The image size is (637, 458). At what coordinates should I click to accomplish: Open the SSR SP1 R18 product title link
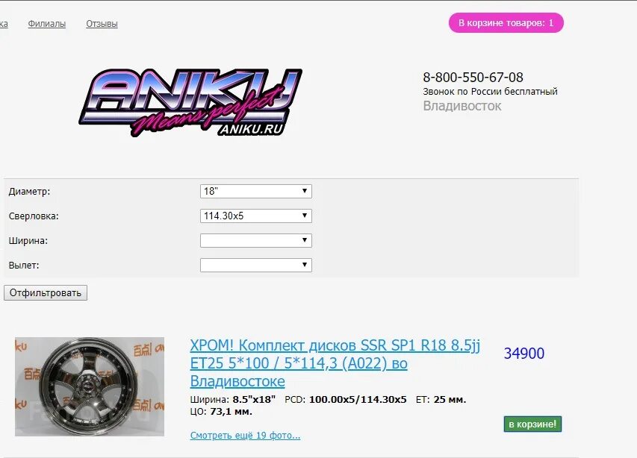(x=335, y=363)
